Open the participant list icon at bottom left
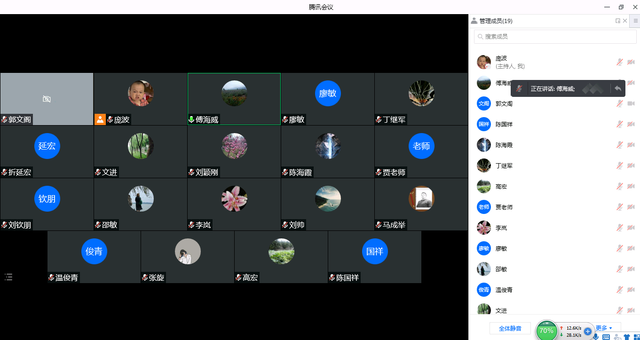Viewport: 640px width, 340px height. tap(8, 277)
